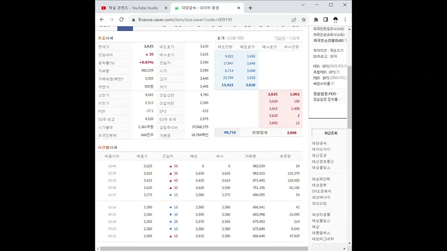Image resolution: width=447 pixels, height=251 pixels.
Task: Click the help icon beside 추정PER EPS
Action: pos(338,72)
